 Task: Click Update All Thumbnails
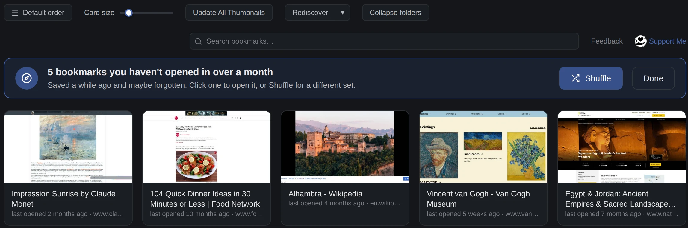point(229,13)
